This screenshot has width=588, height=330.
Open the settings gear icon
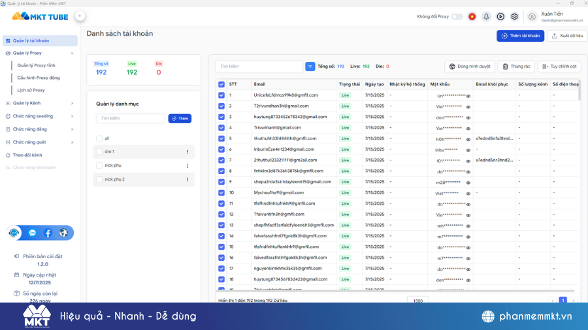pyautogui.click(x=514, y=17)
